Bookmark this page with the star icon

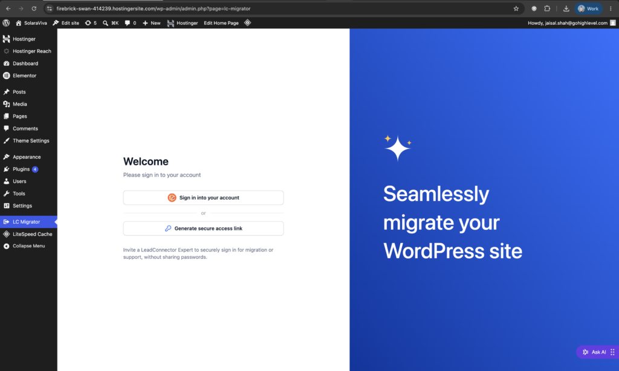tap(516, 8)
